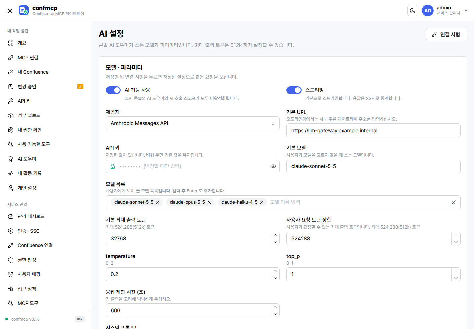Show the API key with eye icon

click(273, 166)
